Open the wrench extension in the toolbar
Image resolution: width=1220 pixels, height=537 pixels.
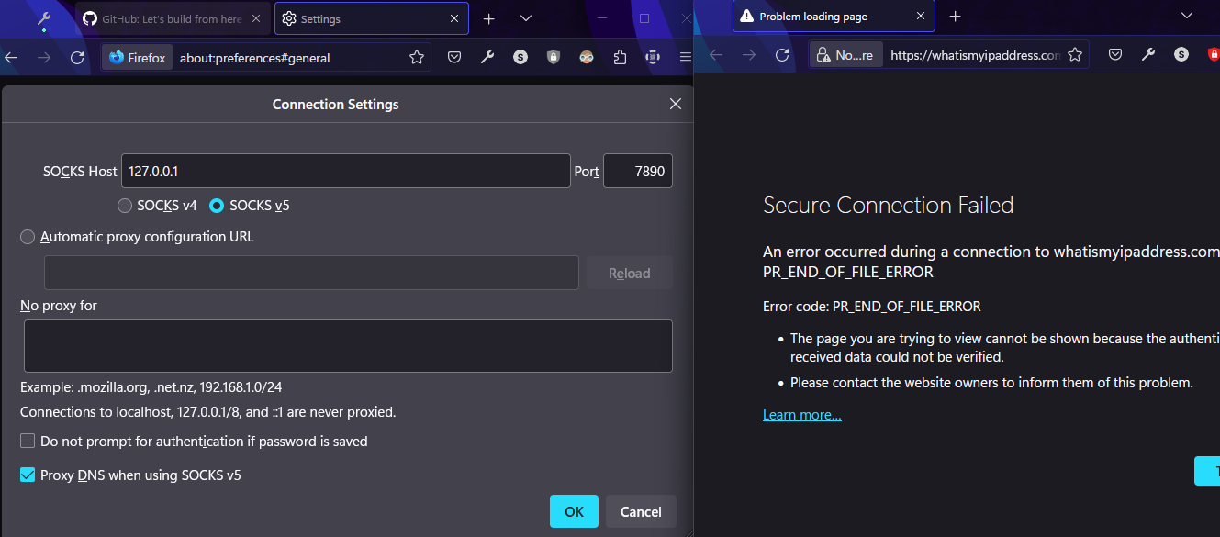pyautogui.click(x=487, y=56)
